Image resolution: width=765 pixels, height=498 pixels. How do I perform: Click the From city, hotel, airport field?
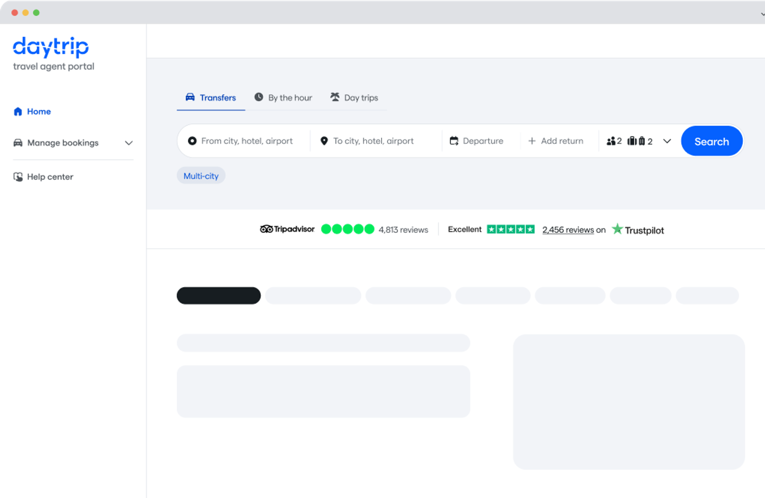click(x=244, y=141)
